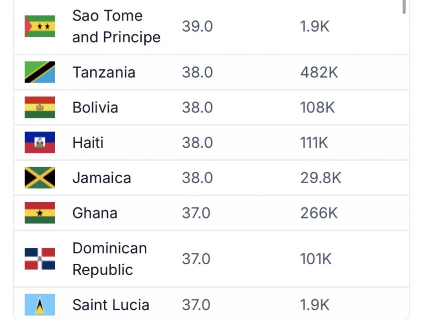Click the 266K value in Ghana row

(319, 213)
